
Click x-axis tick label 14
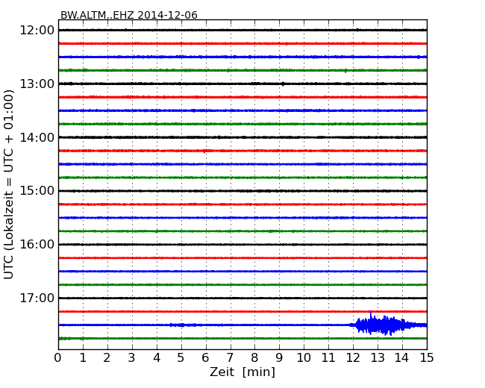[x=401, y=358]
